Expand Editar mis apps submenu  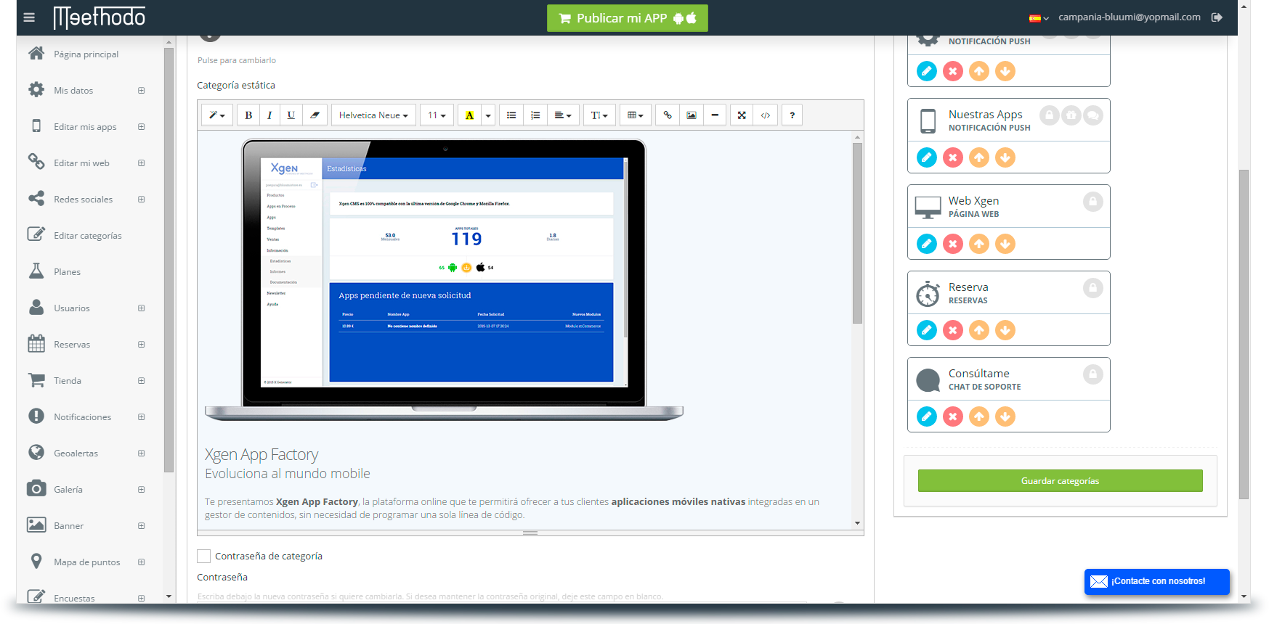pyautogui.click(x=142, y=127)
